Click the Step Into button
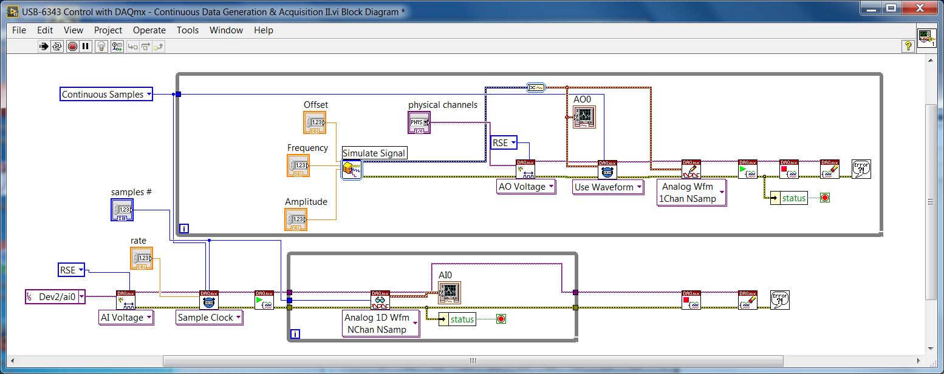The width and height of the screenshot is (944, 374). pyautogui.click(x=132, y=46)
